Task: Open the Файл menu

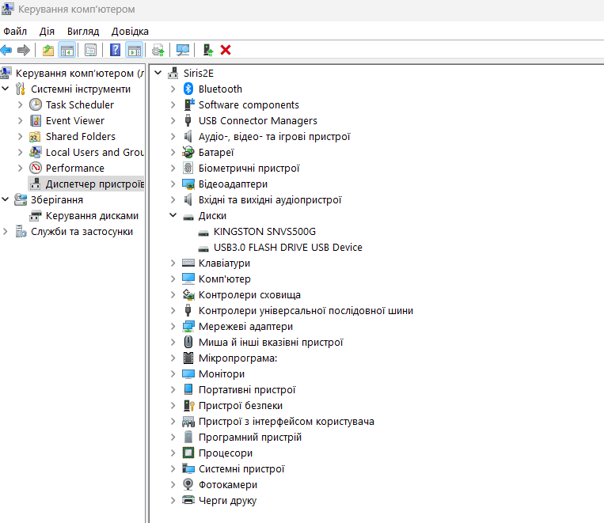Action: coord(15,31)
